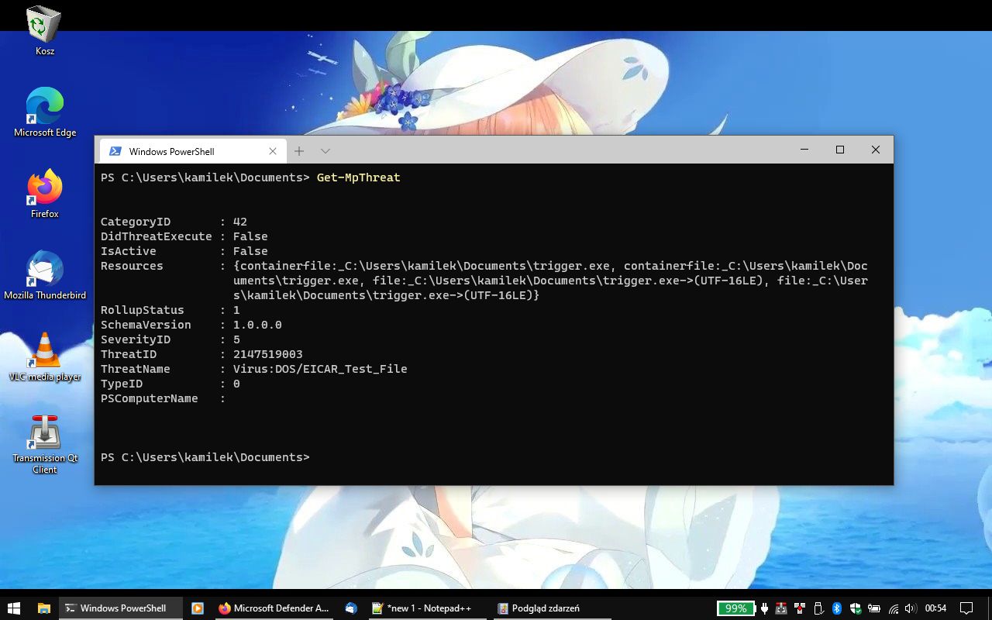Open the Bluetooth tray icon
The height and width of the screenshot is (620, 992).
tap(837, 608)
